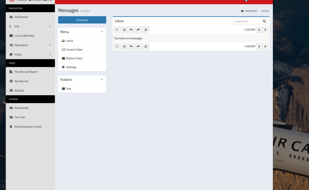Click the trash icon above the message list

[x=124, y=30]
